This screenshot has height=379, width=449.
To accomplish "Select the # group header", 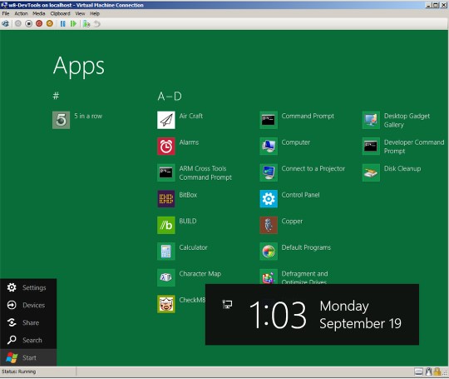I will click(x=56, y=96).
